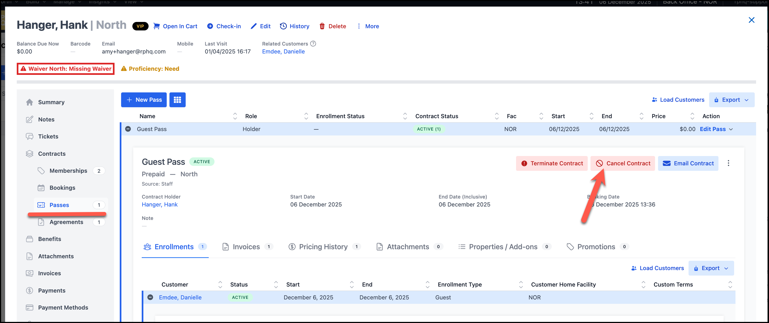
Task: Switch to the grid view
Action: pyautogui.click(x=177, y=100)
